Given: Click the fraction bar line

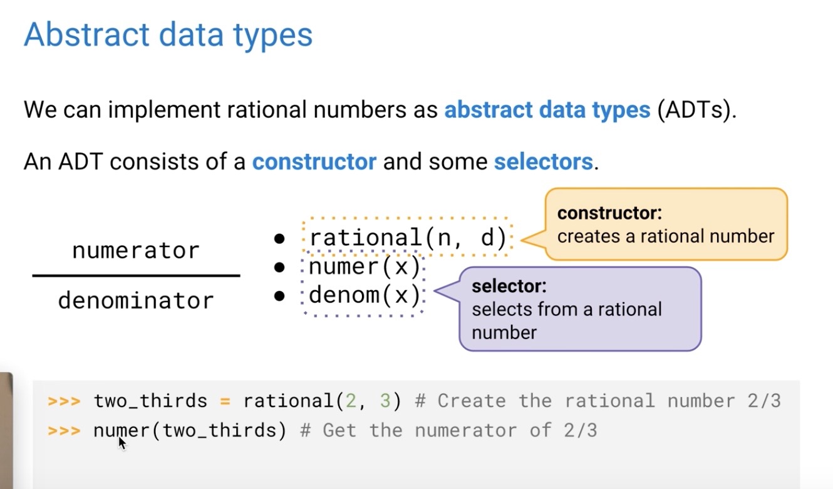Looking at the screenshot, I should (x=136, y=275).
